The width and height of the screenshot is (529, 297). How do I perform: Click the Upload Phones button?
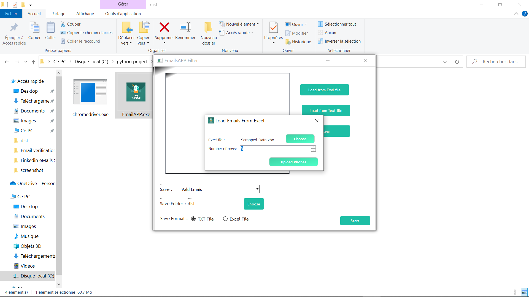(293, 162)
